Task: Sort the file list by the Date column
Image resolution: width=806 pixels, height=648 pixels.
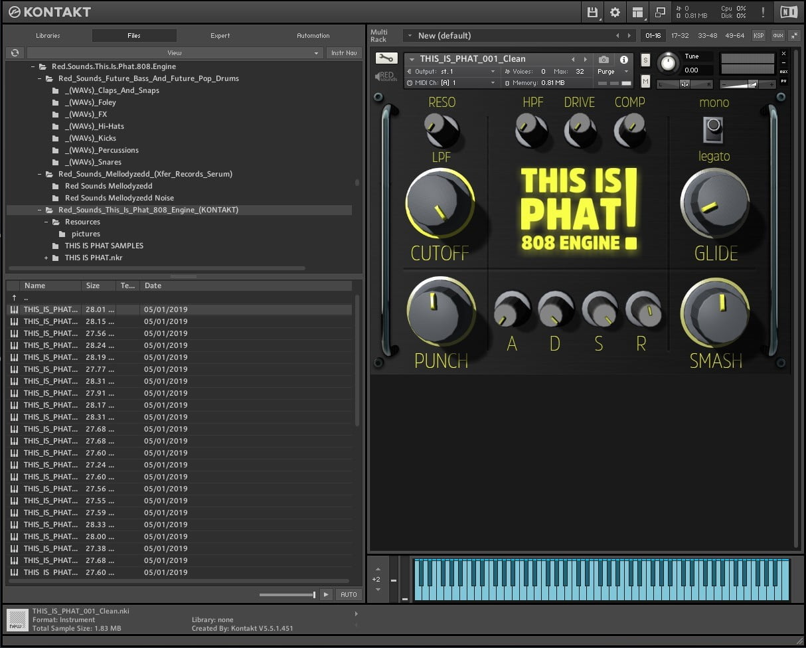Action: (x=246, y=285)
